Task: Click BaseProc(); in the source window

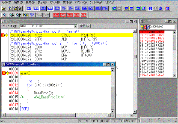Action: pyautogui.click(x=44, y=93)
